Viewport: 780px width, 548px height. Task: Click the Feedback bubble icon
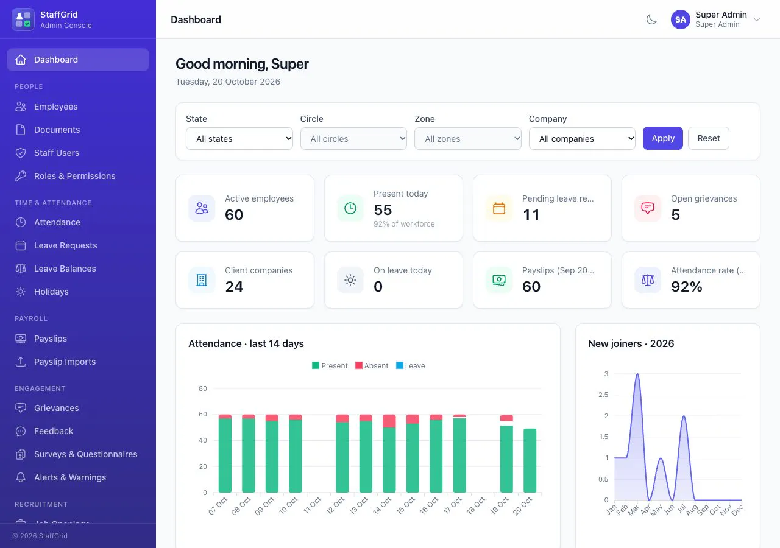tap(21, 431)
